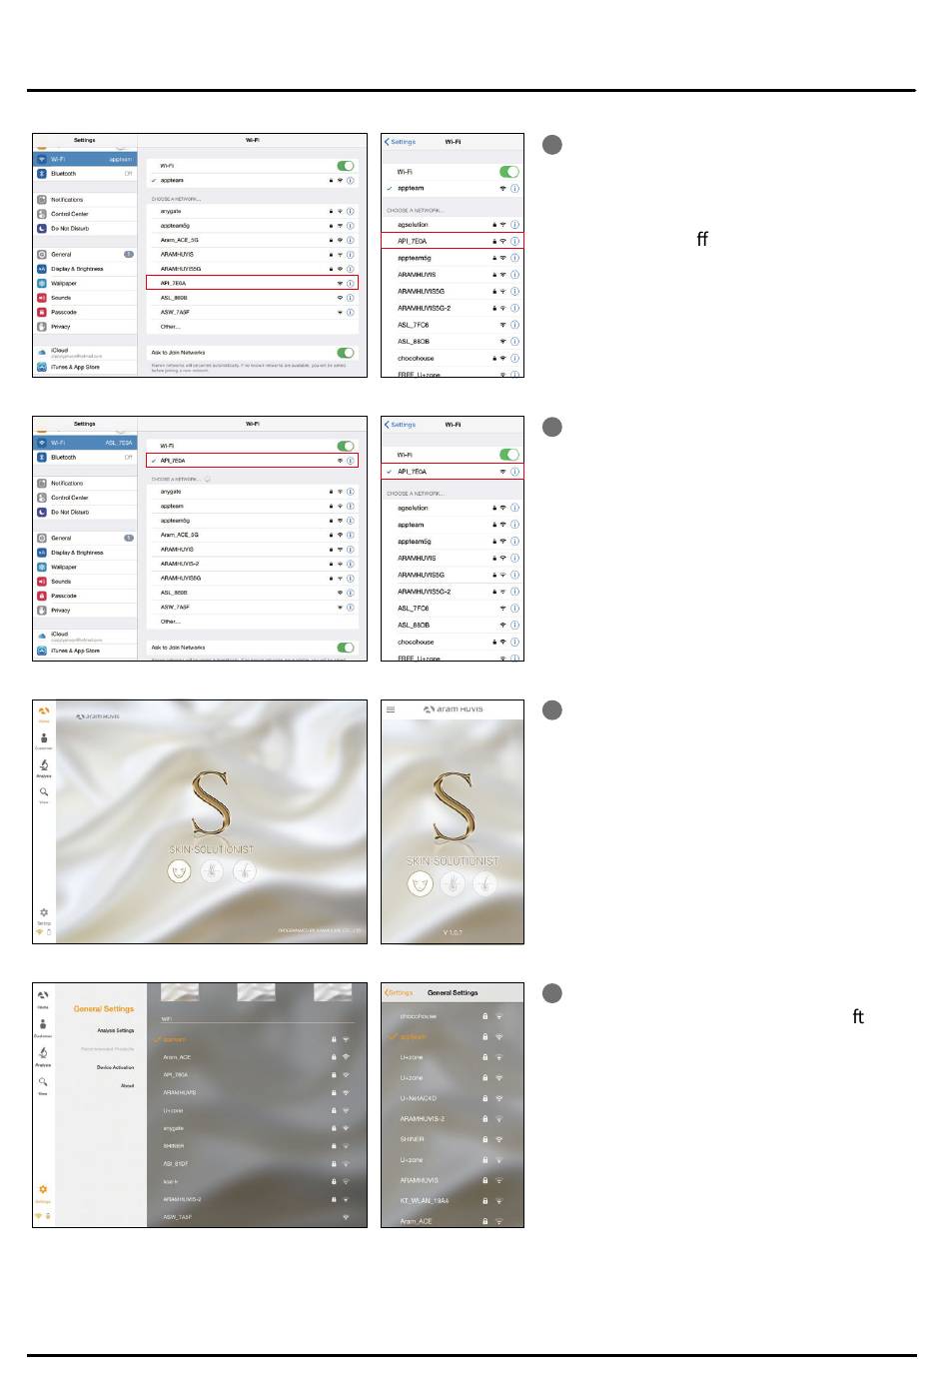Open Analysis Settings in General Settings menu

tap(116, 1030)
